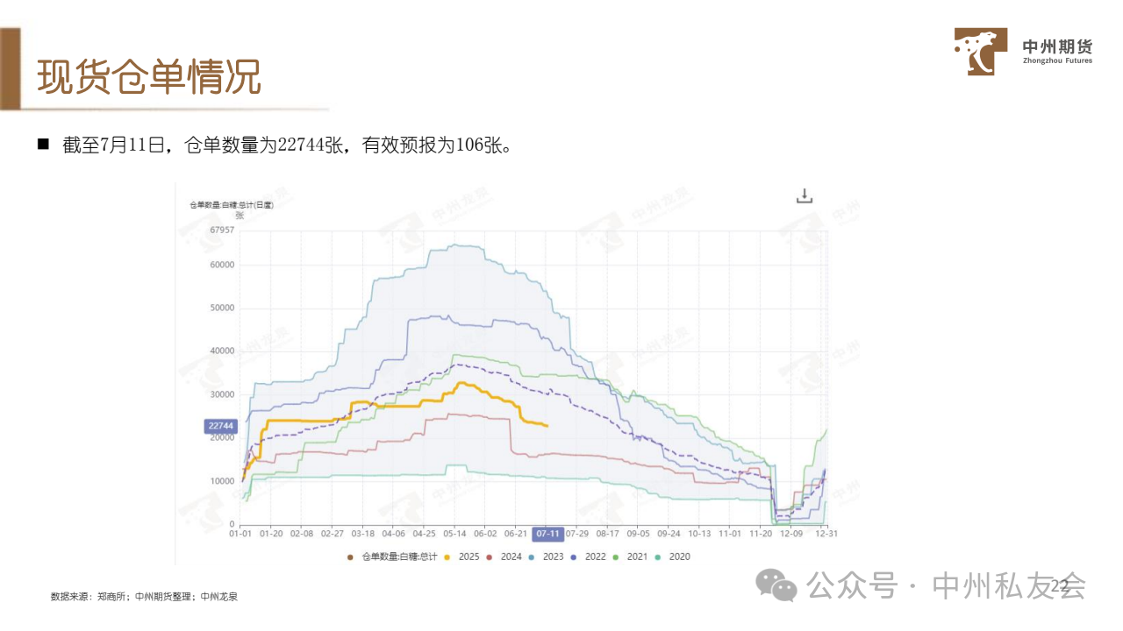
Task: Click the 67957 maximum y-axis label
Action: coord(222,230)
